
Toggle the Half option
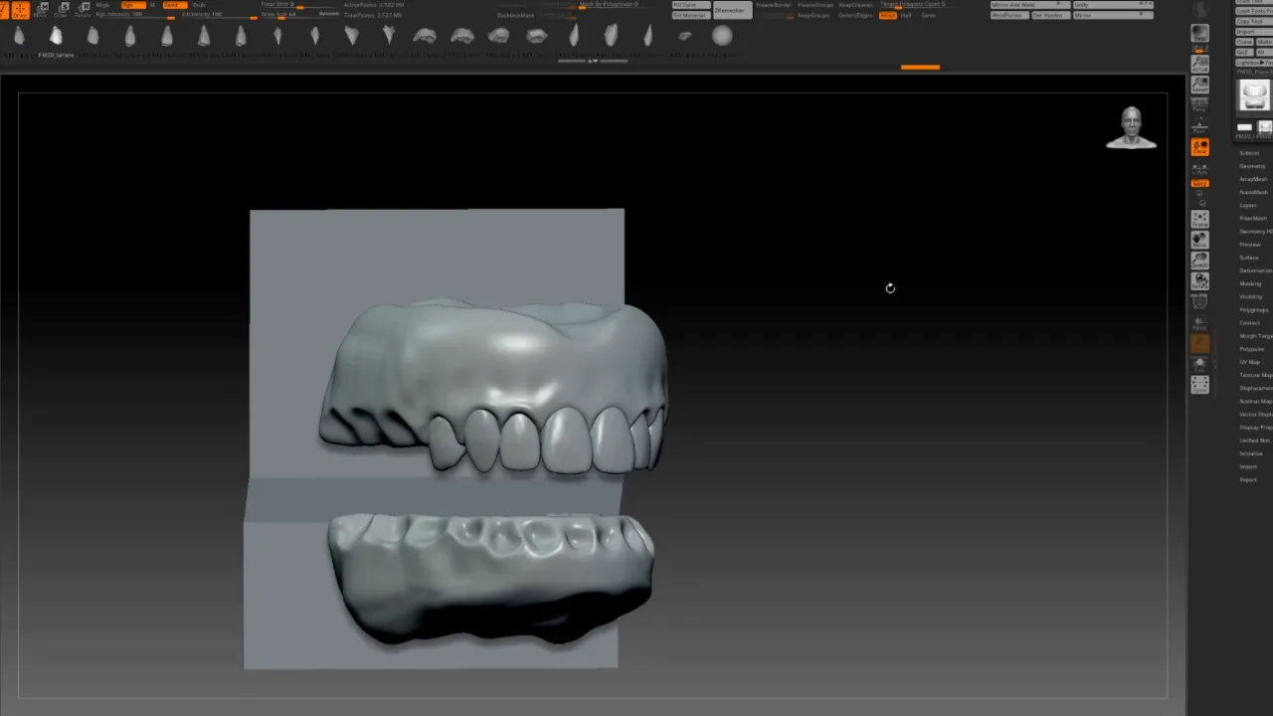coord(906,15)
